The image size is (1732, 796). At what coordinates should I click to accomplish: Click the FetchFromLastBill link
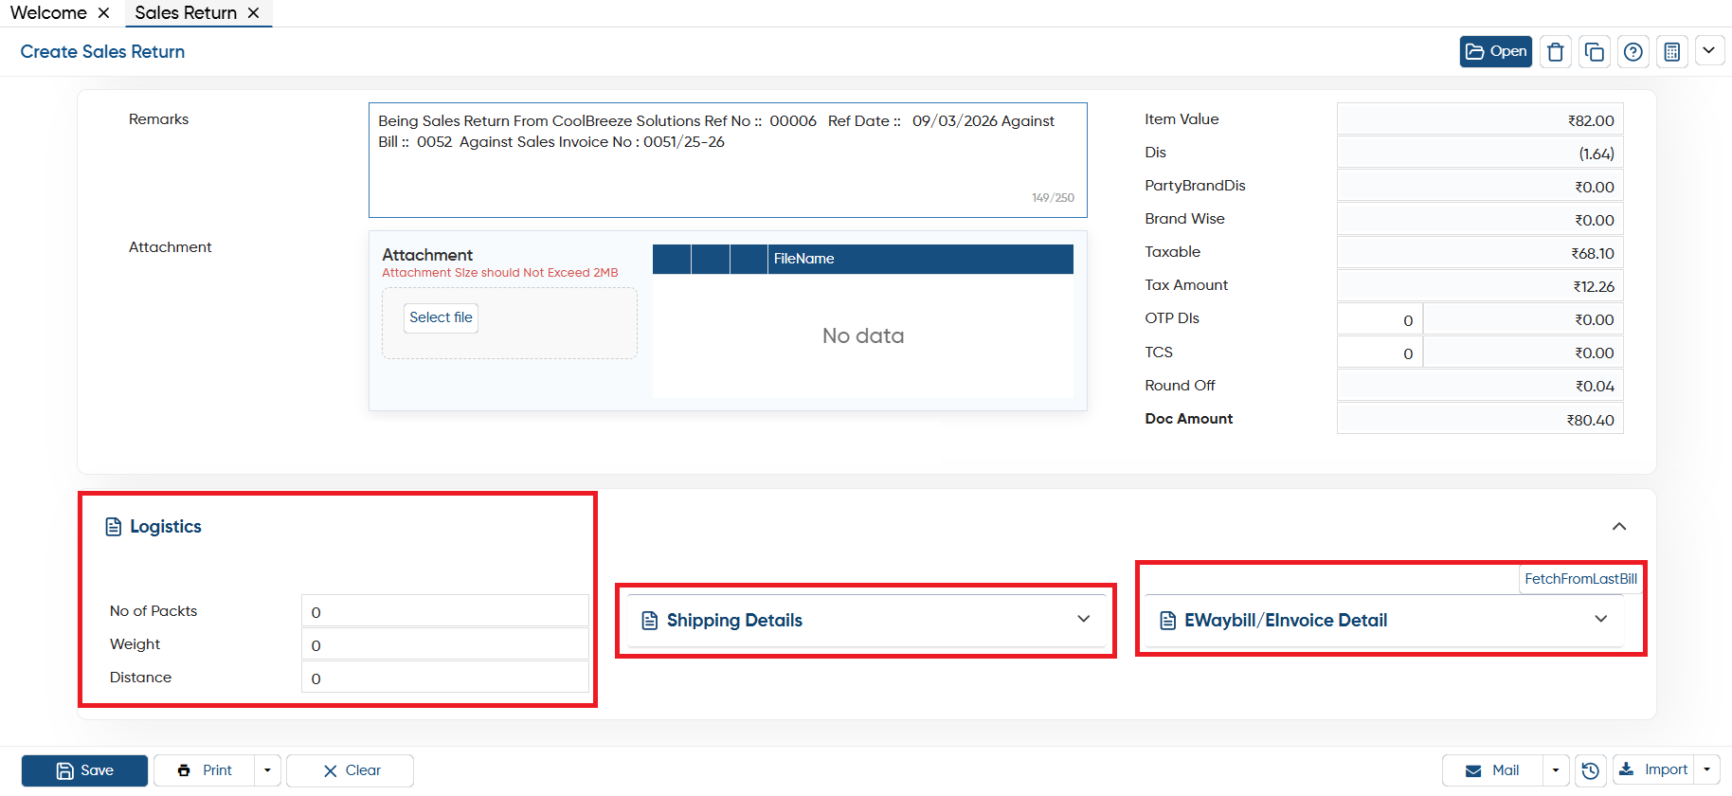point(1580,579)
